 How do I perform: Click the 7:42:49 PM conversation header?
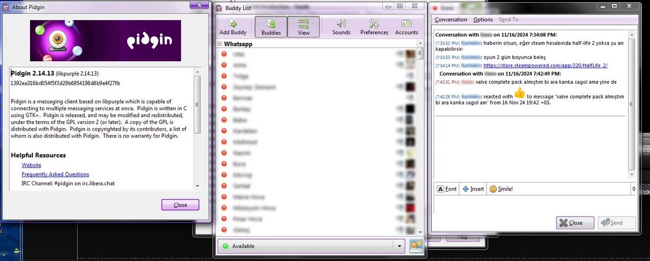500,73
